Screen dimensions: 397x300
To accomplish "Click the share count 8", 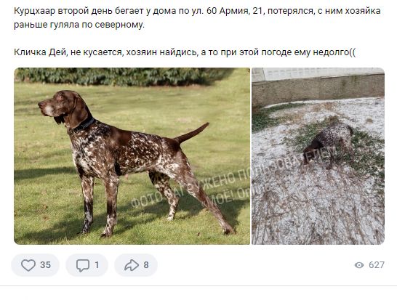I will pyautogui.click(x=146, y=265).
